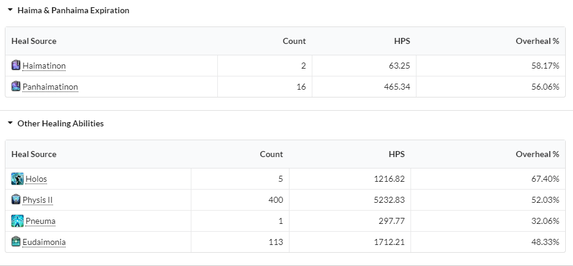Collapse the Haima & Panhaima Expiration section
The width and height of the screenshot is (573, 266).
[10, 10]
